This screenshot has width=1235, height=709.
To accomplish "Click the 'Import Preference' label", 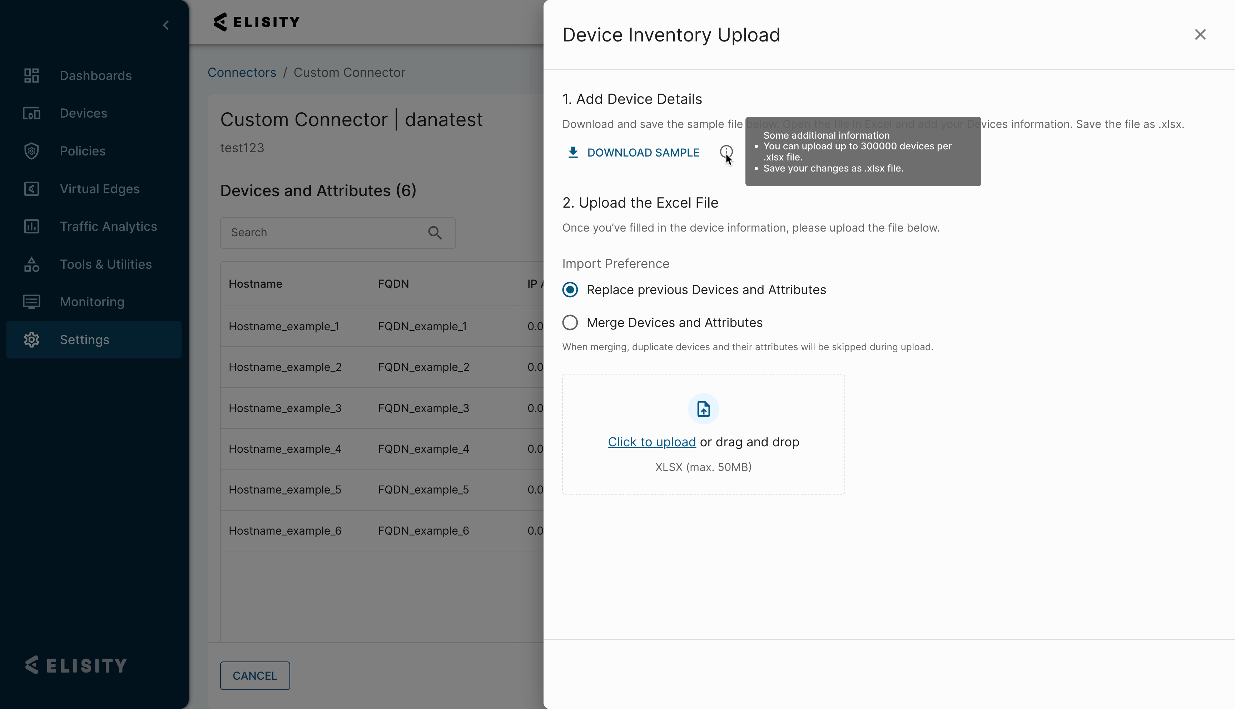I will pos(616,264).
